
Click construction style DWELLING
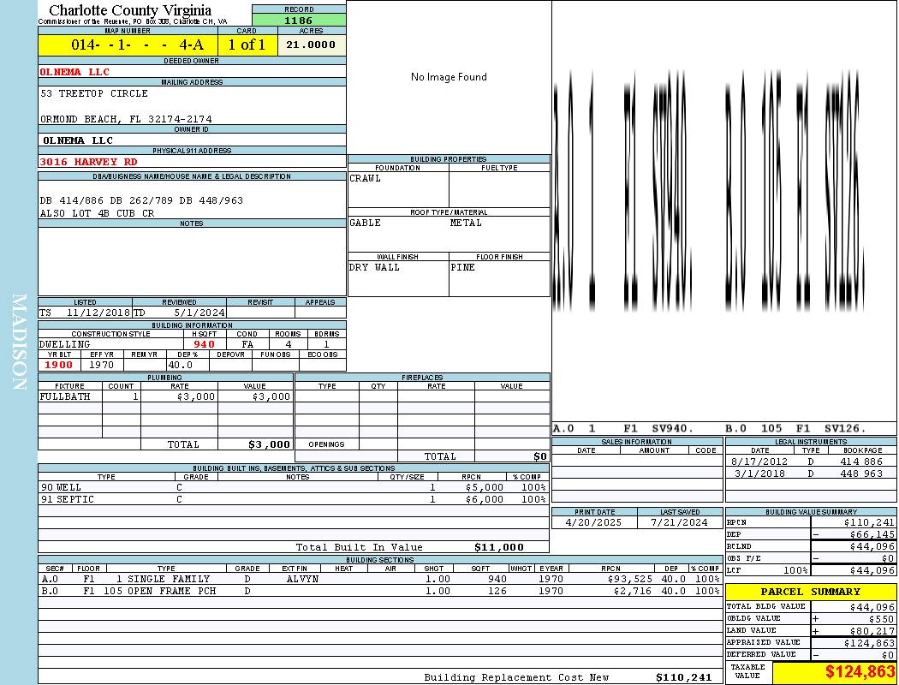click(x=64, y=344)
